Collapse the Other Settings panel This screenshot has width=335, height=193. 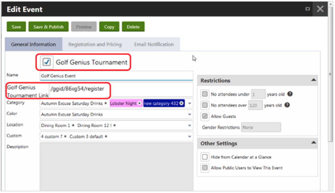314,143
